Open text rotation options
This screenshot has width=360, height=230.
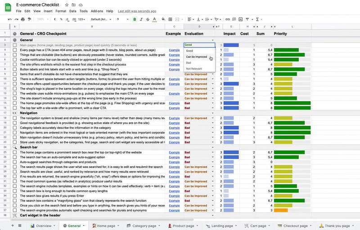(x=217, y=19)
